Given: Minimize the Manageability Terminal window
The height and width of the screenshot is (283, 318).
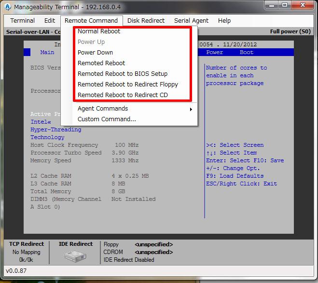Looking at the screenshot, I should click(272, 5).
